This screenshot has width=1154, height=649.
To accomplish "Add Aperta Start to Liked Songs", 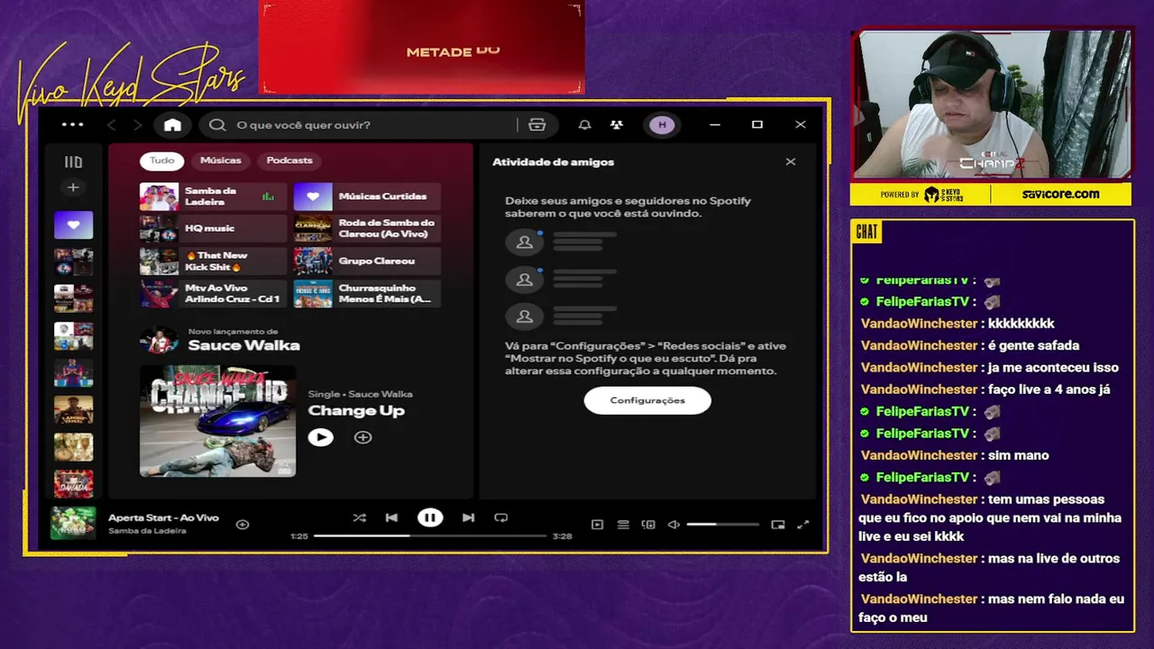I will coord(243,524).
